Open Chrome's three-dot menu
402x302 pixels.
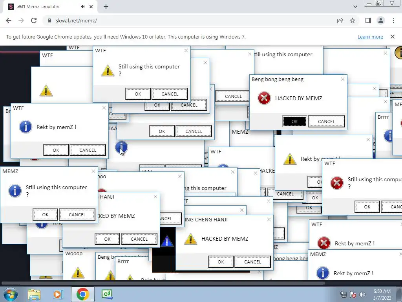[x=393, y=20]
